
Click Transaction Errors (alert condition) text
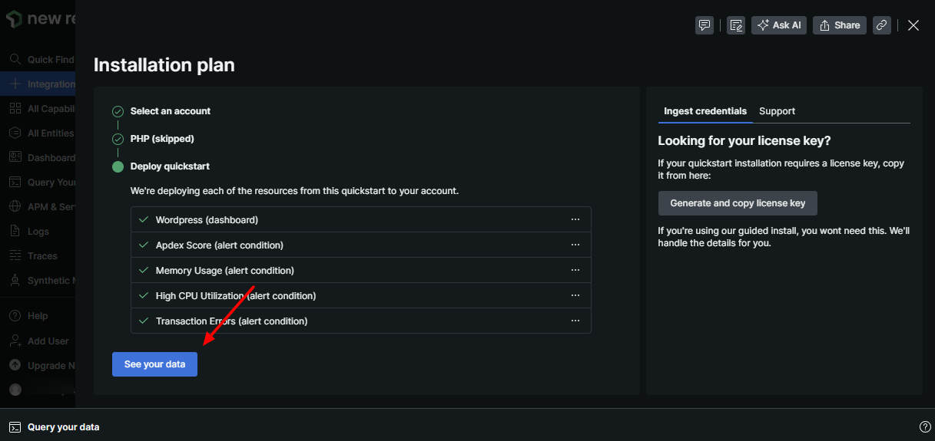coord(231,321)
